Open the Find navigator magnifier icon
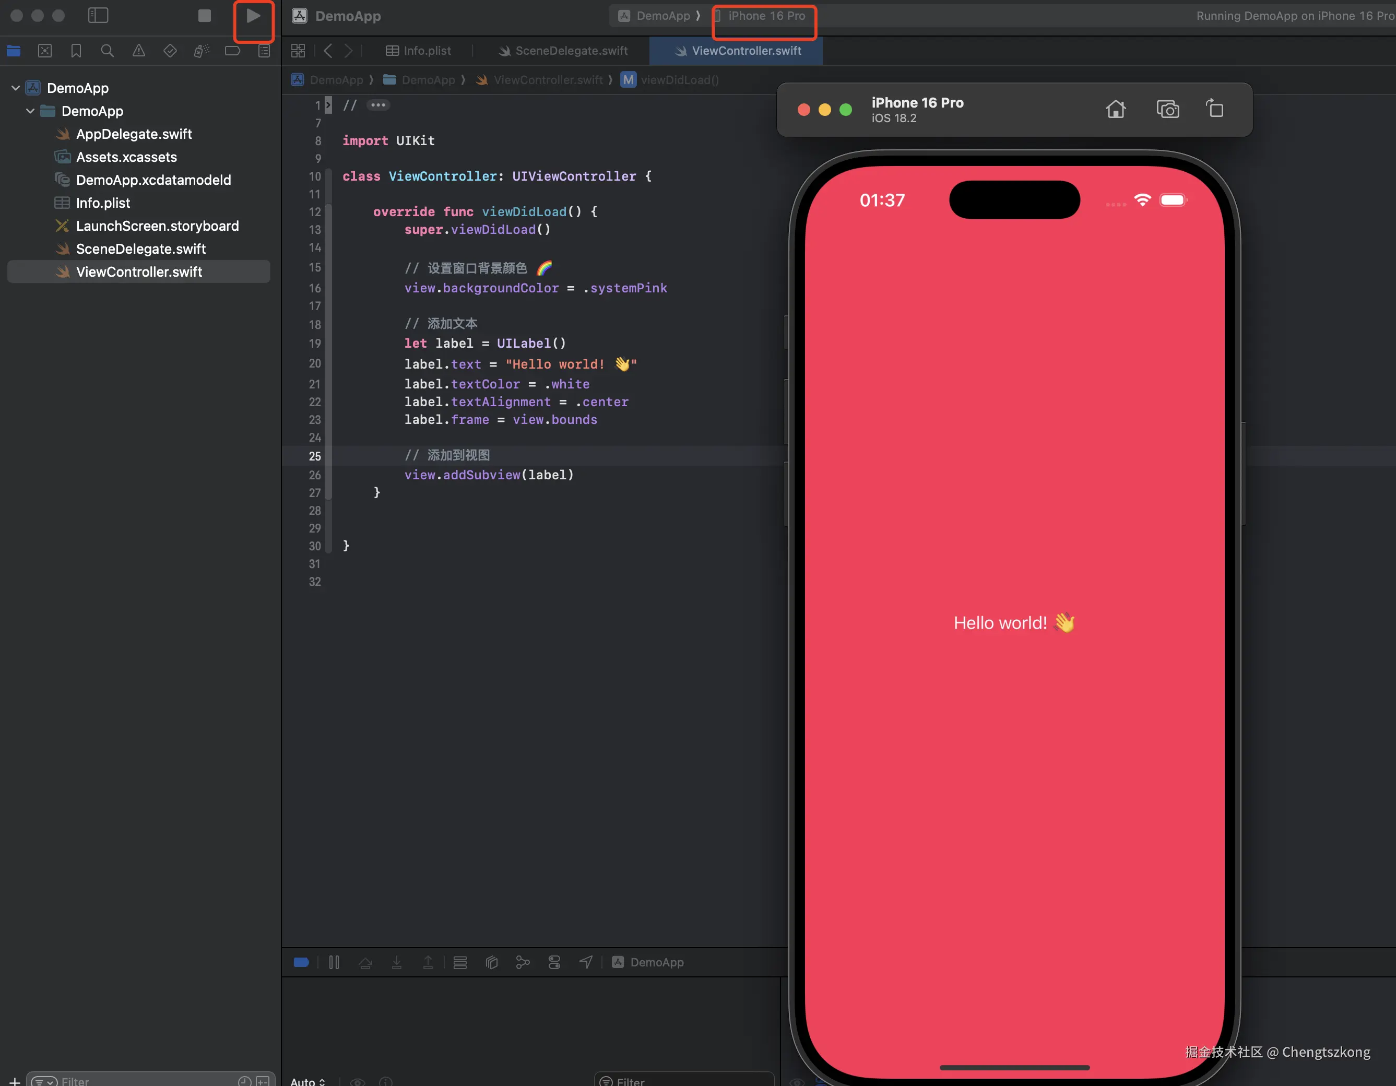Screen dimensions: 1396x1086 pyautogui.click(x=108, y=51)
